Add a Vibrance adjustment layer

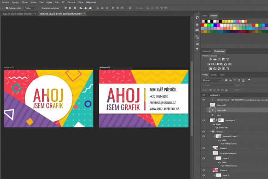point(228,59)
